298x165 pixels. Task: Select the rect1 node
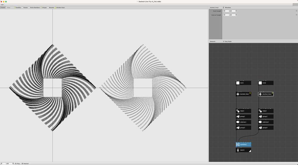(x=243, y=83)
